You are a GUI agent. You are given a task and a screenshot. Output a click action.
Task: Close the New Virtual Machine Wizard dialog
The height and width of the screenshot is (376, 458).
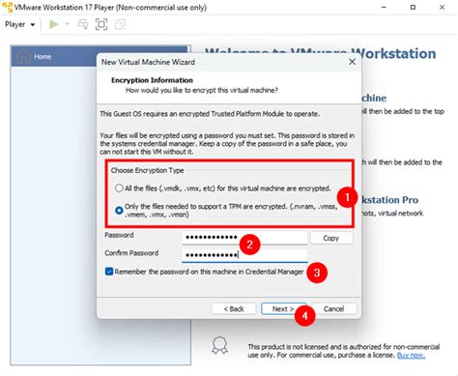point(352,62)
